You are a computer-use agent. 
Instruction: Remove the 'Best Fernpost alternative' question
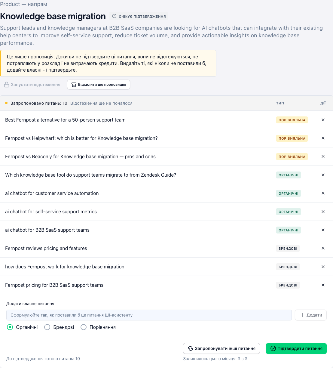tap(323, 120)
